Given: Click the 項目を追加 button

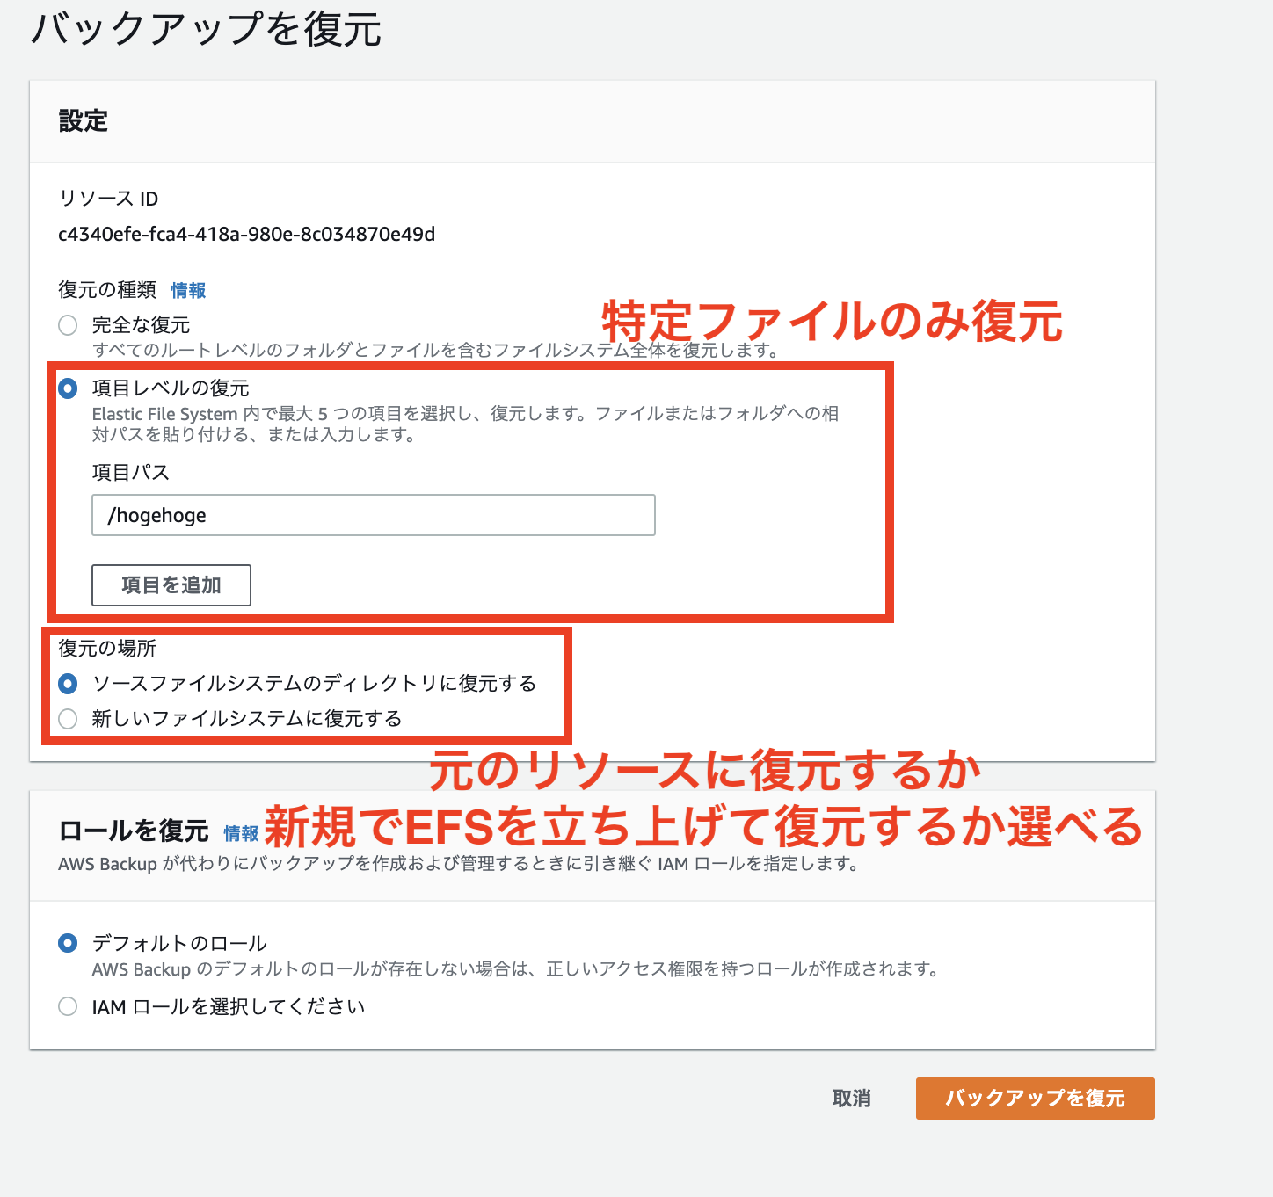Looking at the screenshot, I should click(171, 585).
